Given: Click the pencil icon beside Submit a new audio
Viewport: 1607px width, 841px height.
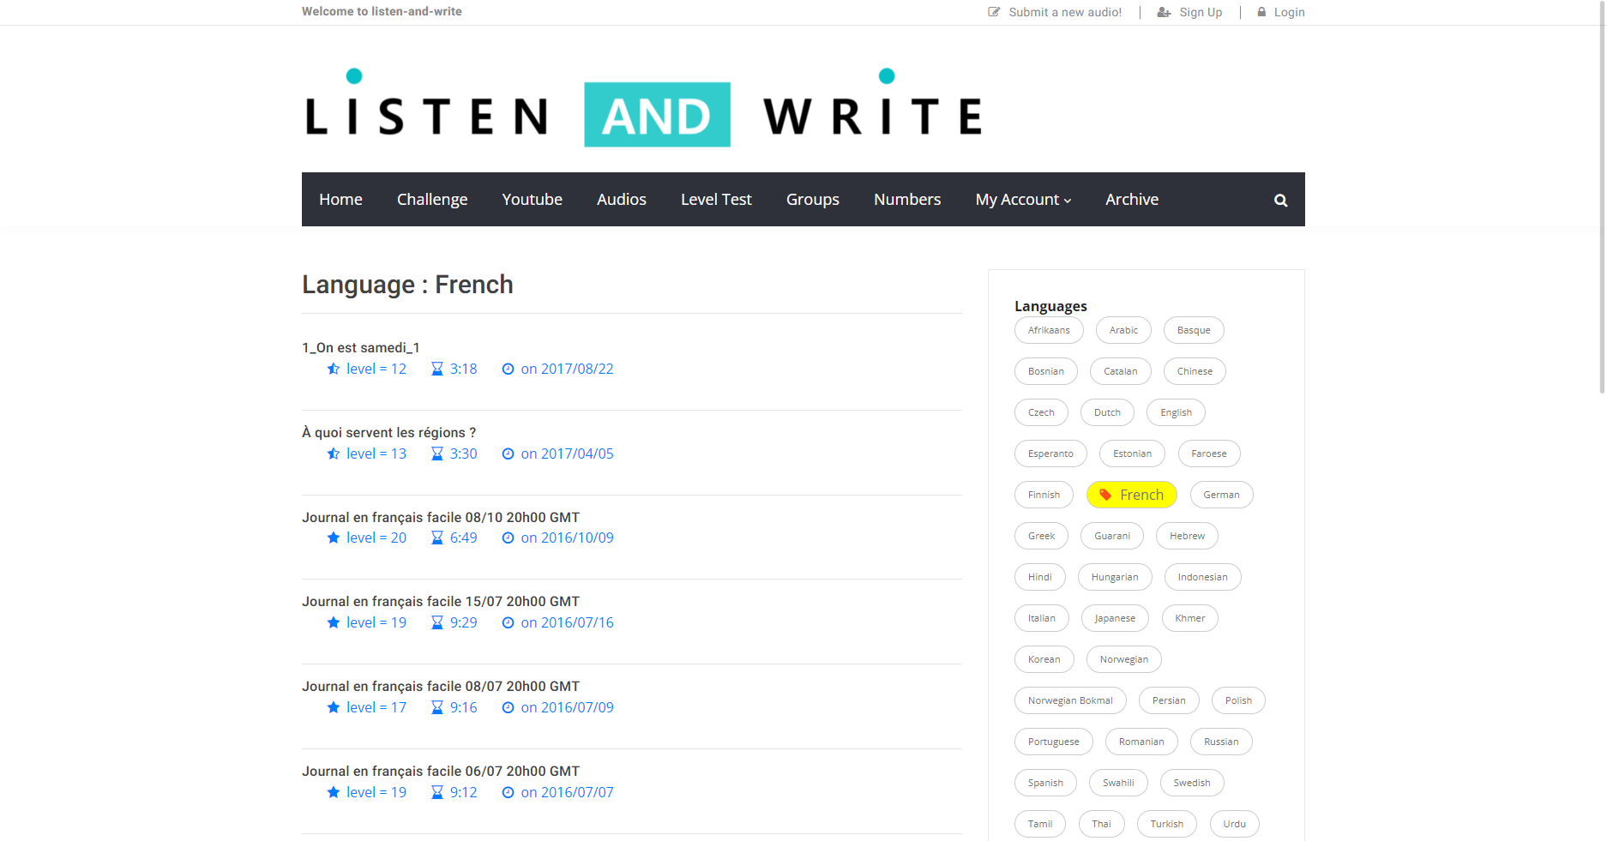Looking at the screenshot, I should (993, 12).
